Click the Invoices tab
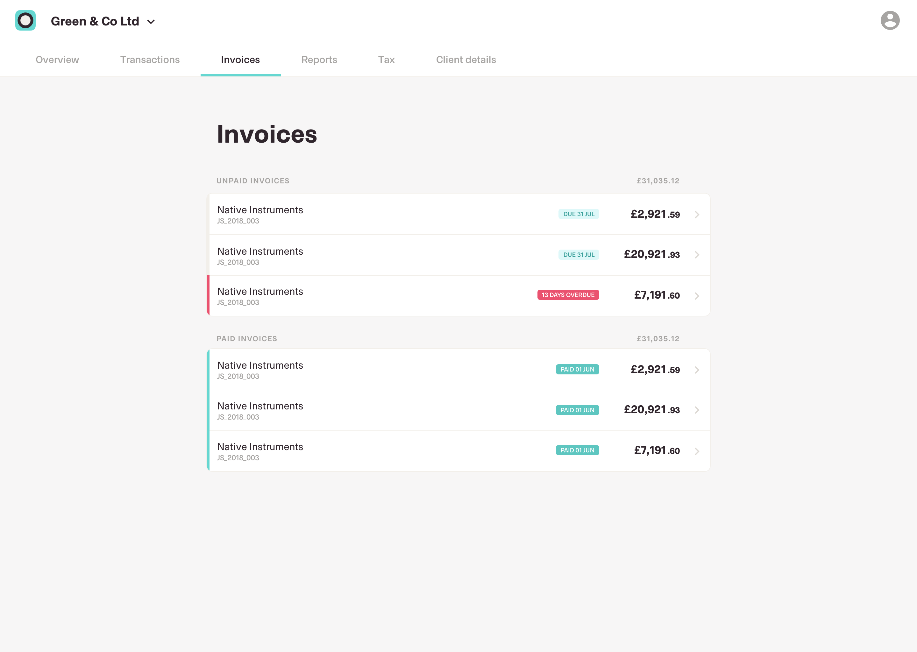The height and width of the screenshot is (652, 917). point(240,60)
